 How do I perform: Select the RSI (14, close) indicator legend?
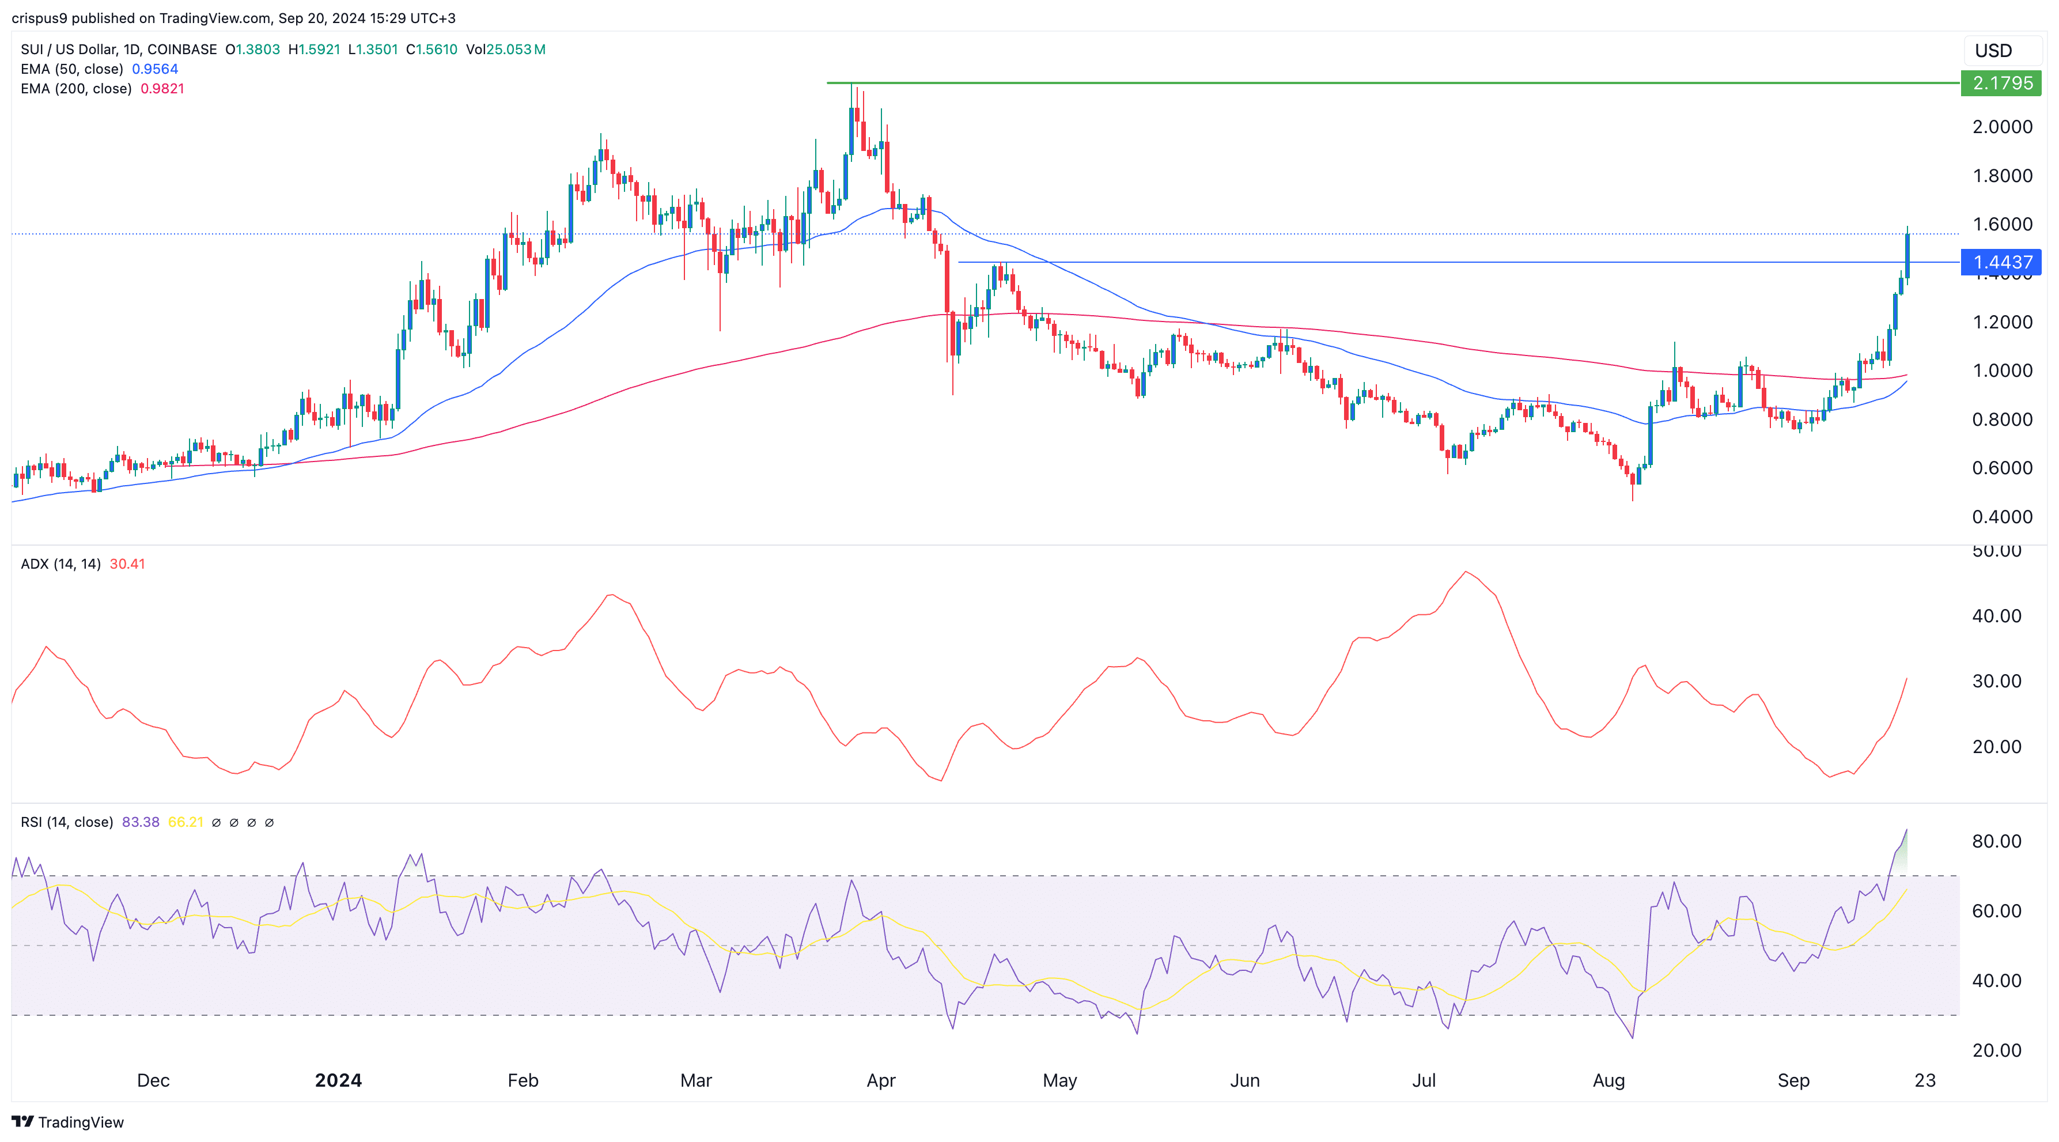click(66, 822)
